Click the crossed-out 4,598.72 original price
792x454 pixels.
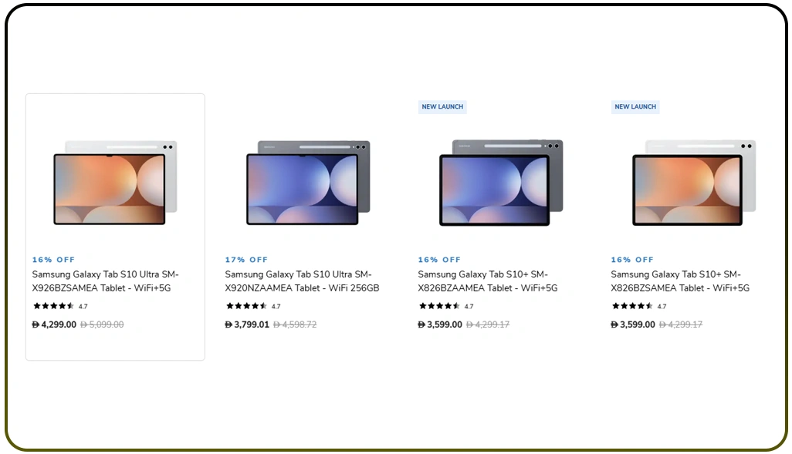(x=295, y=325)
